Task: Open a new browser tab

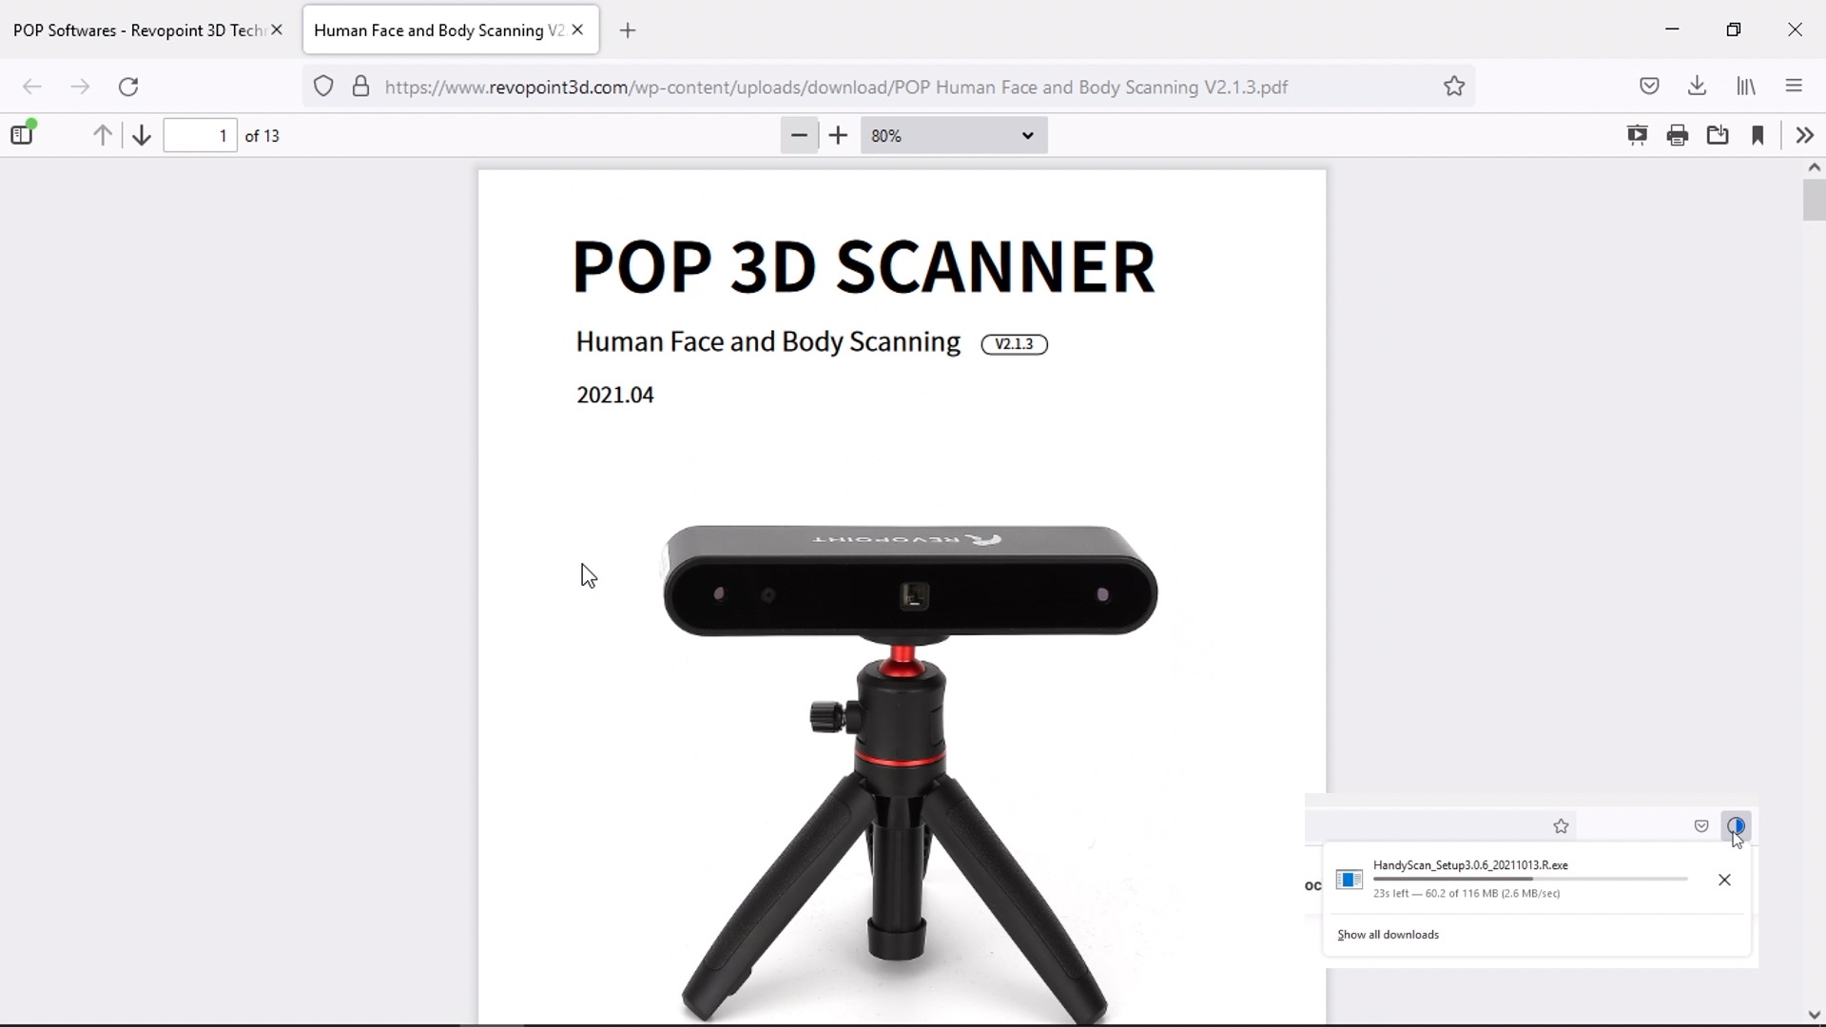Action: 628,30
